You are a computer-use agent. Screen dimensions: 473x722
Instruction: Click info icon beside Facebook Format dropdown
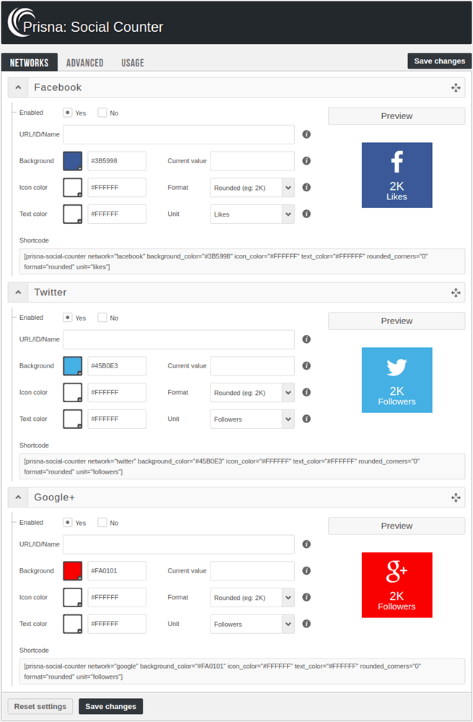(x=306, y=187)
